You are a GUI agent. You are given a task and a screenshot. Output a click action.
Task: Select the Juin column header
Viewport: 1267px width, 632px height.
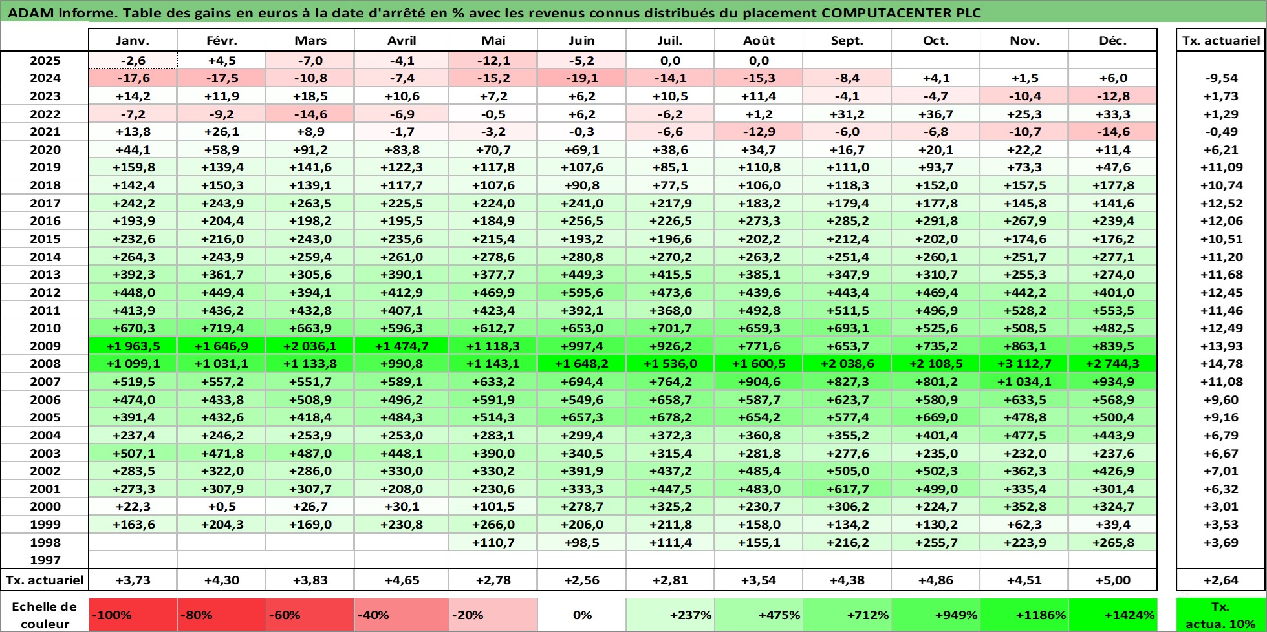(582, 40)
